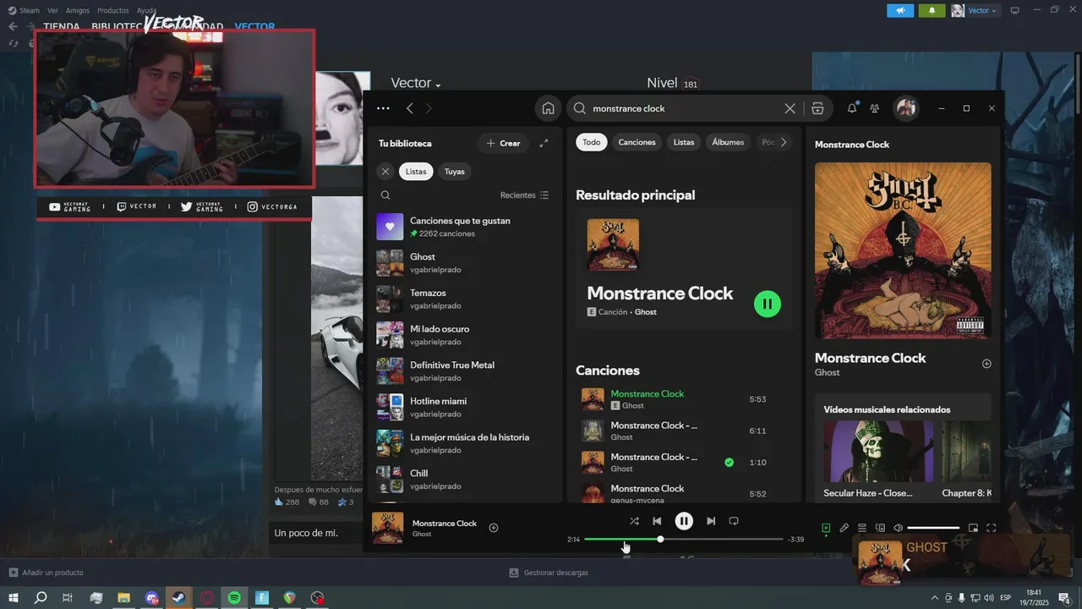Viewport: 1082px width, 609px height.
Task: Open lyrics microphone icon
Action: pos(844,528)
